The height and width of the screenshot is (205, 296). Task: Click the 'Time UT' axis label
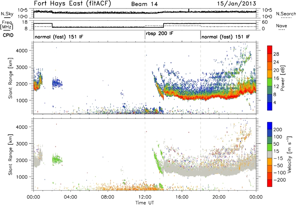pyautogui.click(x=145, y=202)
